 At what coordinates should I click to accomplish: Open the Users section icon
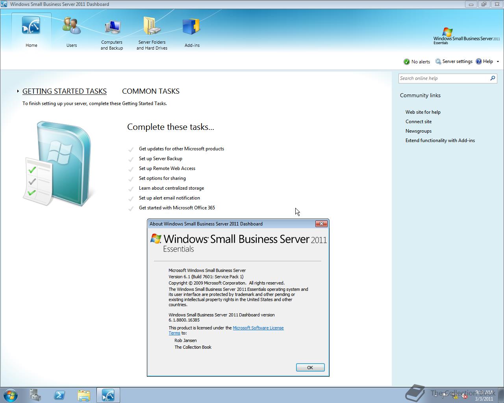point(71,26)
